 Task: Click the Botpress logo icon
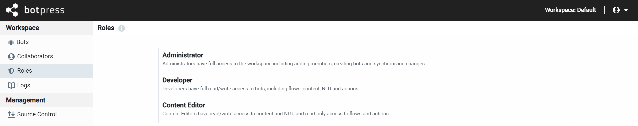(12, 10)
